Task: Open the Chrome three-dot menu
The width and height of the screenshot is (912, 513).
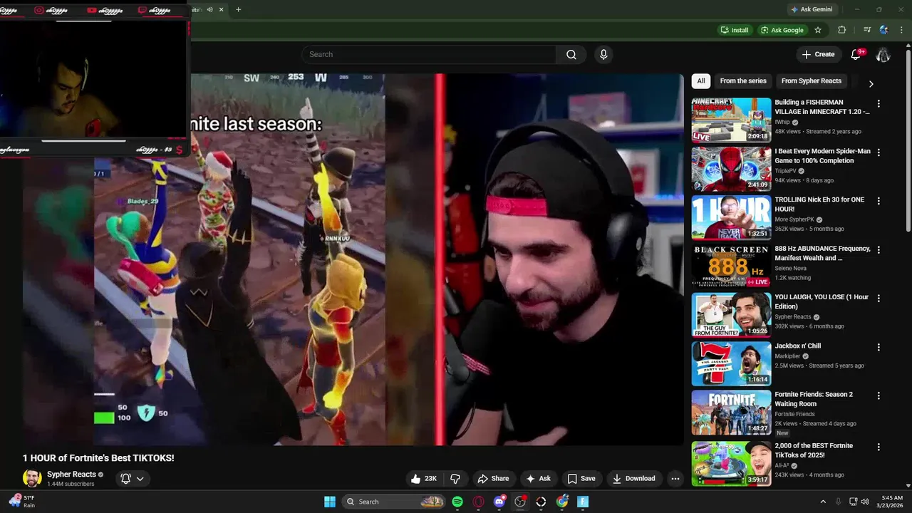Action: [901, 30]
